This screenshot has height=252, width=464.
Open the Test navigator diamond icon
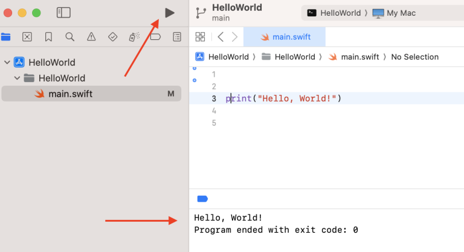tap(112, 37)
